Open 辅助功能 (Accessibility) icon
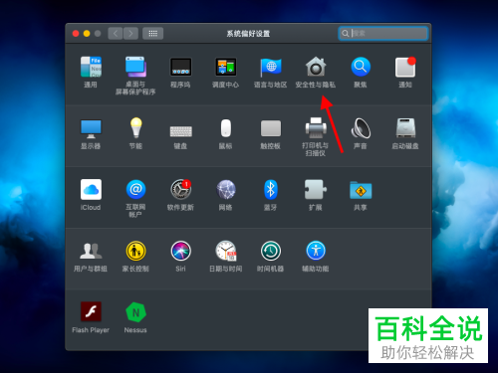Viewport: 498px width, 373px height. (316, 251)
